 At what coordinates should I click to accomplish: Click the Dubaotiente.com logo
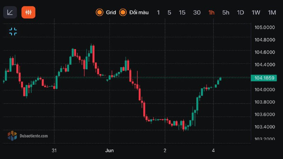coord(12,135)
